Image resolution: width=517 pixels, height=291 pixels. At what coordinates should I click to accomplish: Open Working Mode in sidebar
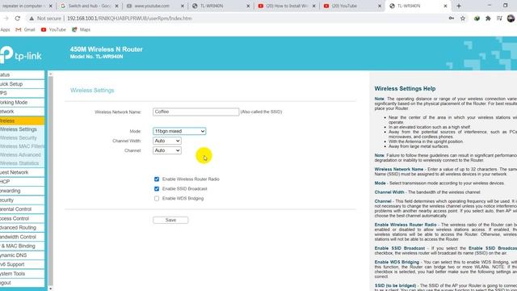click(x=22, y=103)
